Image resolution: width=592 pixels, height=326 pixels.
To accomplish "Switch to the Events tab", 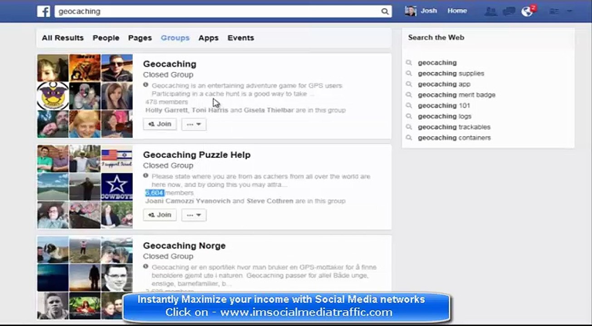I will [x=240, y=38].
